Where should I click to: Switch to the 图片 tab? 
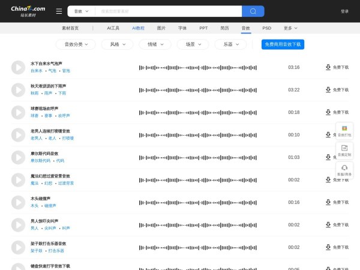pos(161,28)
